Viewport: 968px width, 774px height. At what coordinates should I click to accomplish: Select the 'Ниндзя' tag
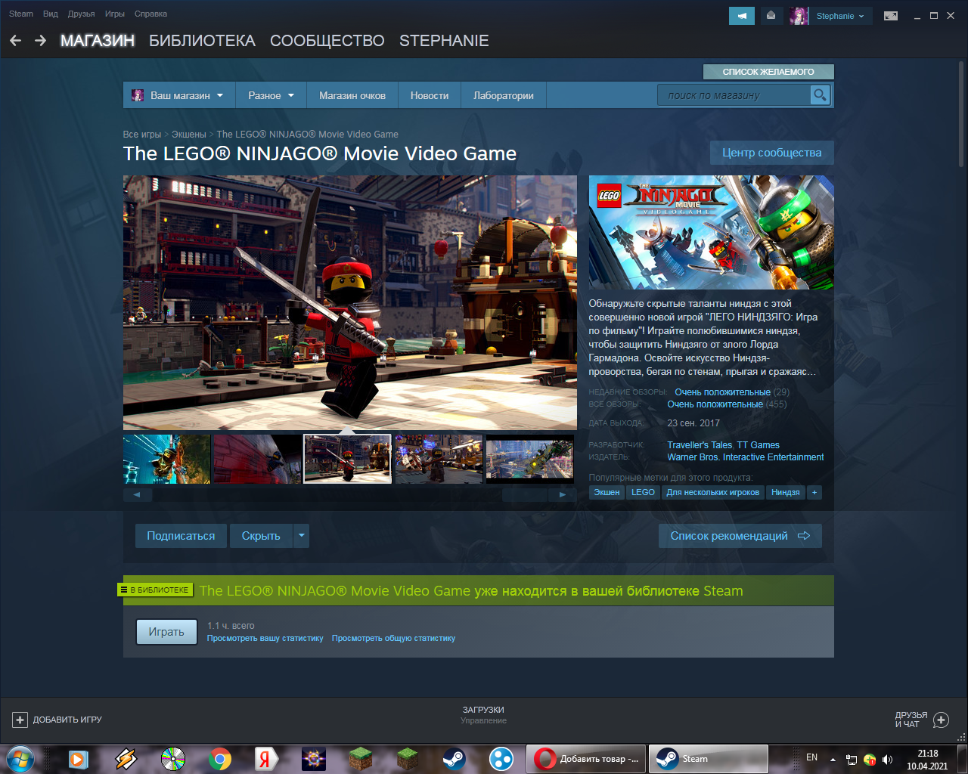point(785,492)
